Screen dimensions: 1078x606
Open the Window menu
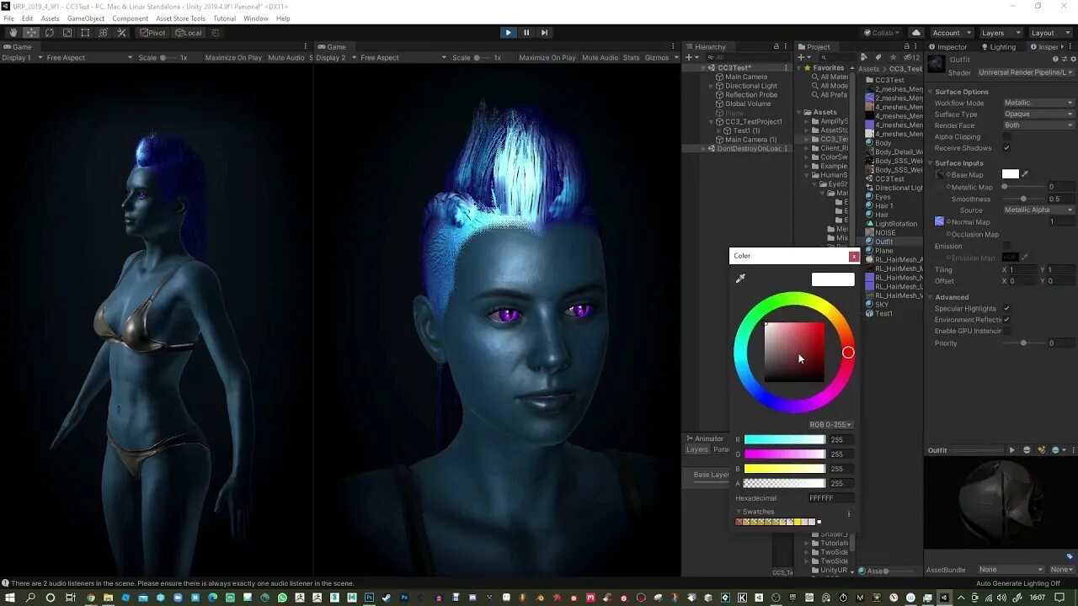click(x=255, y=19)
